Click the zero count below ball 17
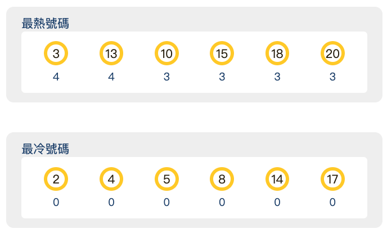 coord(332,203)
